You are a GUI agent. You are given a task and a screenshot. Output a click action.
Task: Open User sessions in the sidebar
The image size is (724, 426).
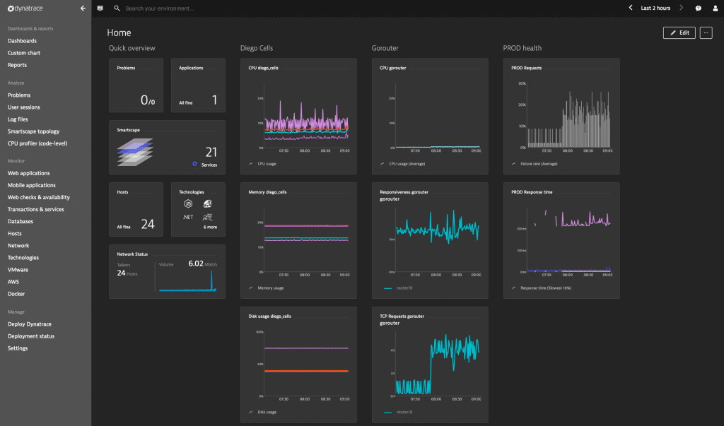coord(23,107)
